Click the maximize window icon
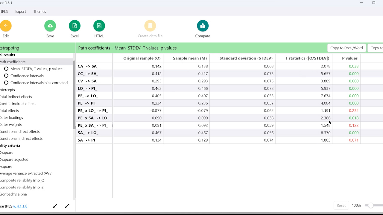The height and width of the screenshot is (215, 383). coord(374,3)
